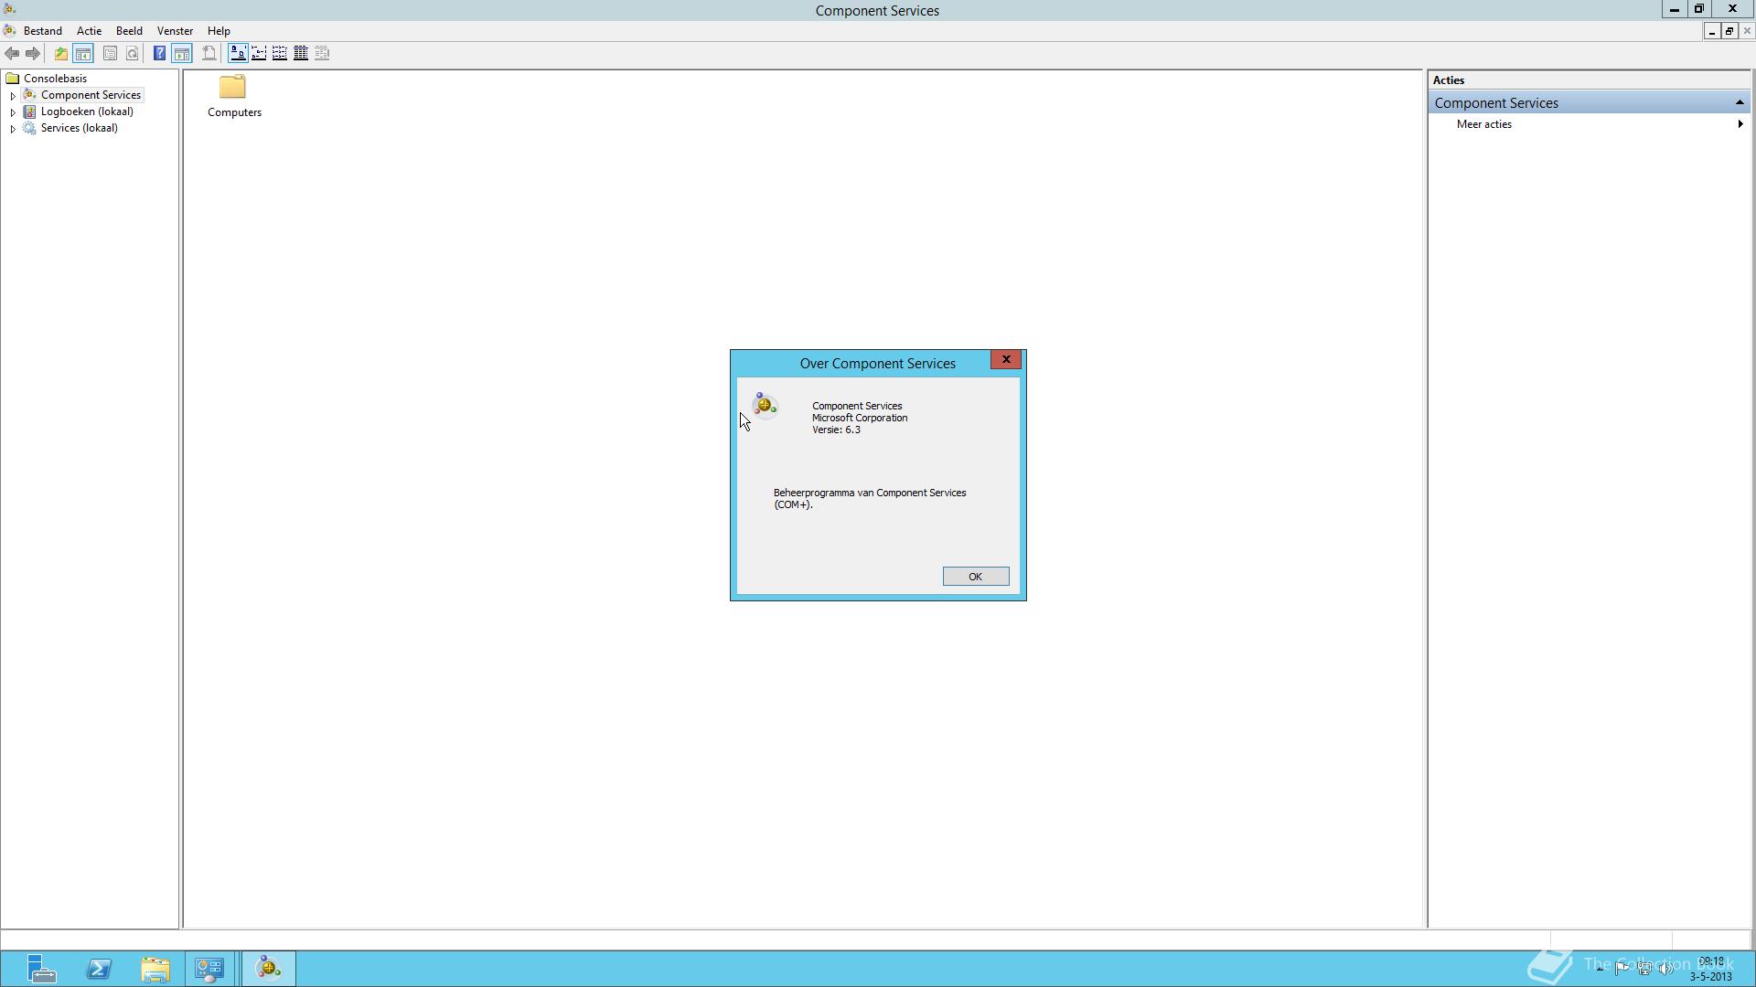Select the Small icons view toolbar icon
Viewport: 1756px width, 987px height.
259,53
